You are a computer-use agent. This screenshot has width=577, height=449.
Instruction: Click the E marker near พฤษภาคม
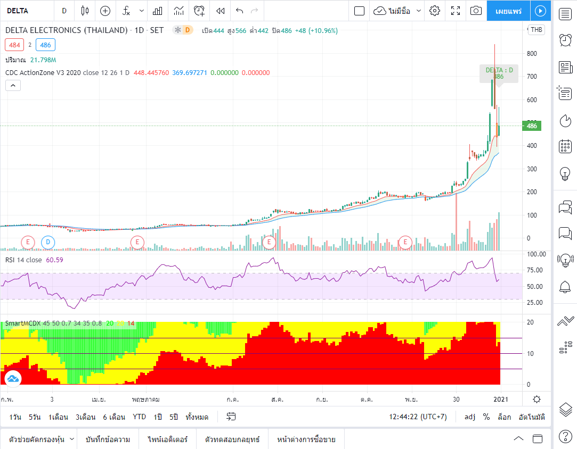click(137, 242)
